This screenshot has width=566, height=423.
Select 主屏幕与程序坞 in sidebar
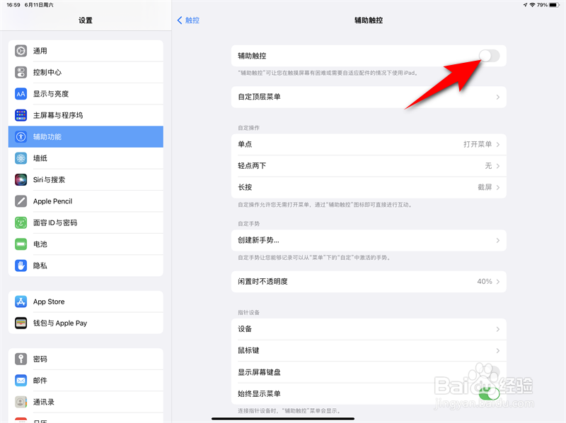point(86,115)
